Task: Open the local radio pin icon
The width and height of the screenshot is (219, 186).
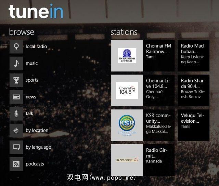Action: pos(16,46)
